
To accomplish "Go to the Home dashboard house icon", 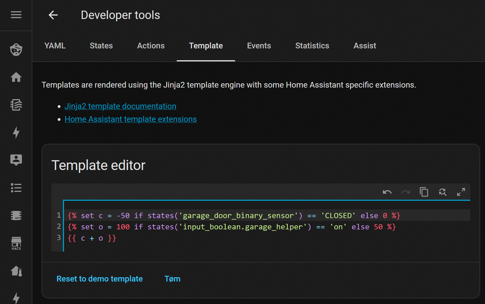I will point(16,77).
